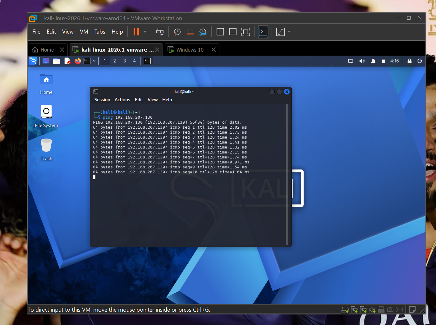436x325 pixels.
Task: Lock the Kali screen
Action: tap(410, 61)
